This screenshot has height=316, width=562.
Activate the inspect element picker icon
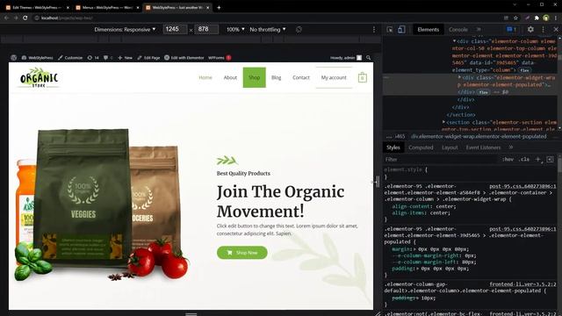point(390,29)
